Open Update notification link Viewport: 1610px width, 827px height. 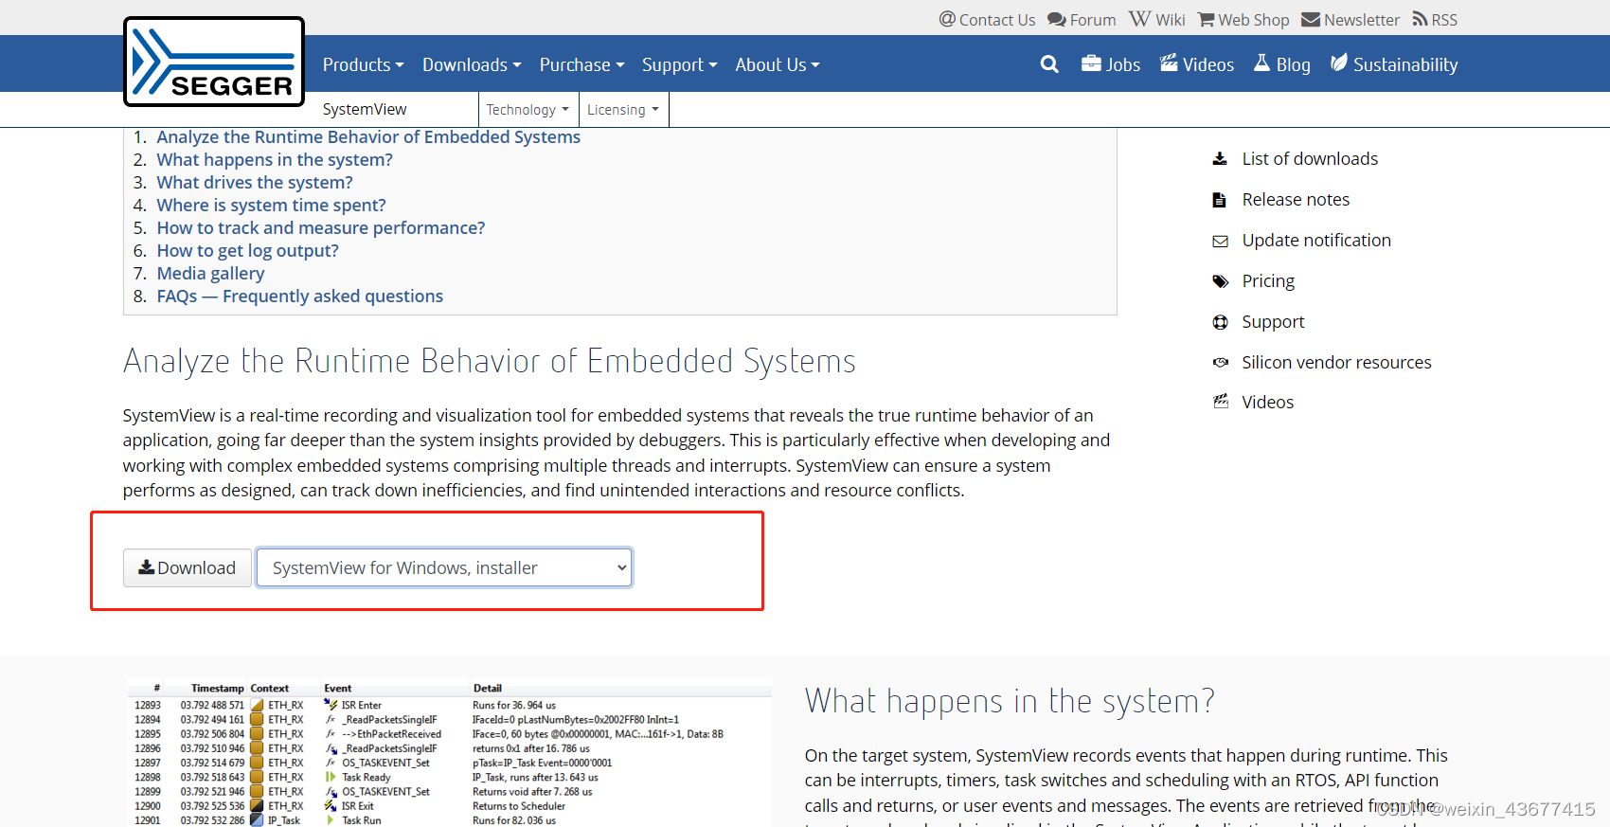pyautogui.click(x=1316, y=241)
